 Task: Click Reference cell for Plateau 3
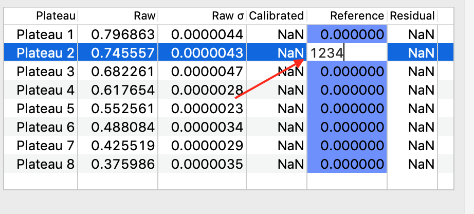coord(347,72)
